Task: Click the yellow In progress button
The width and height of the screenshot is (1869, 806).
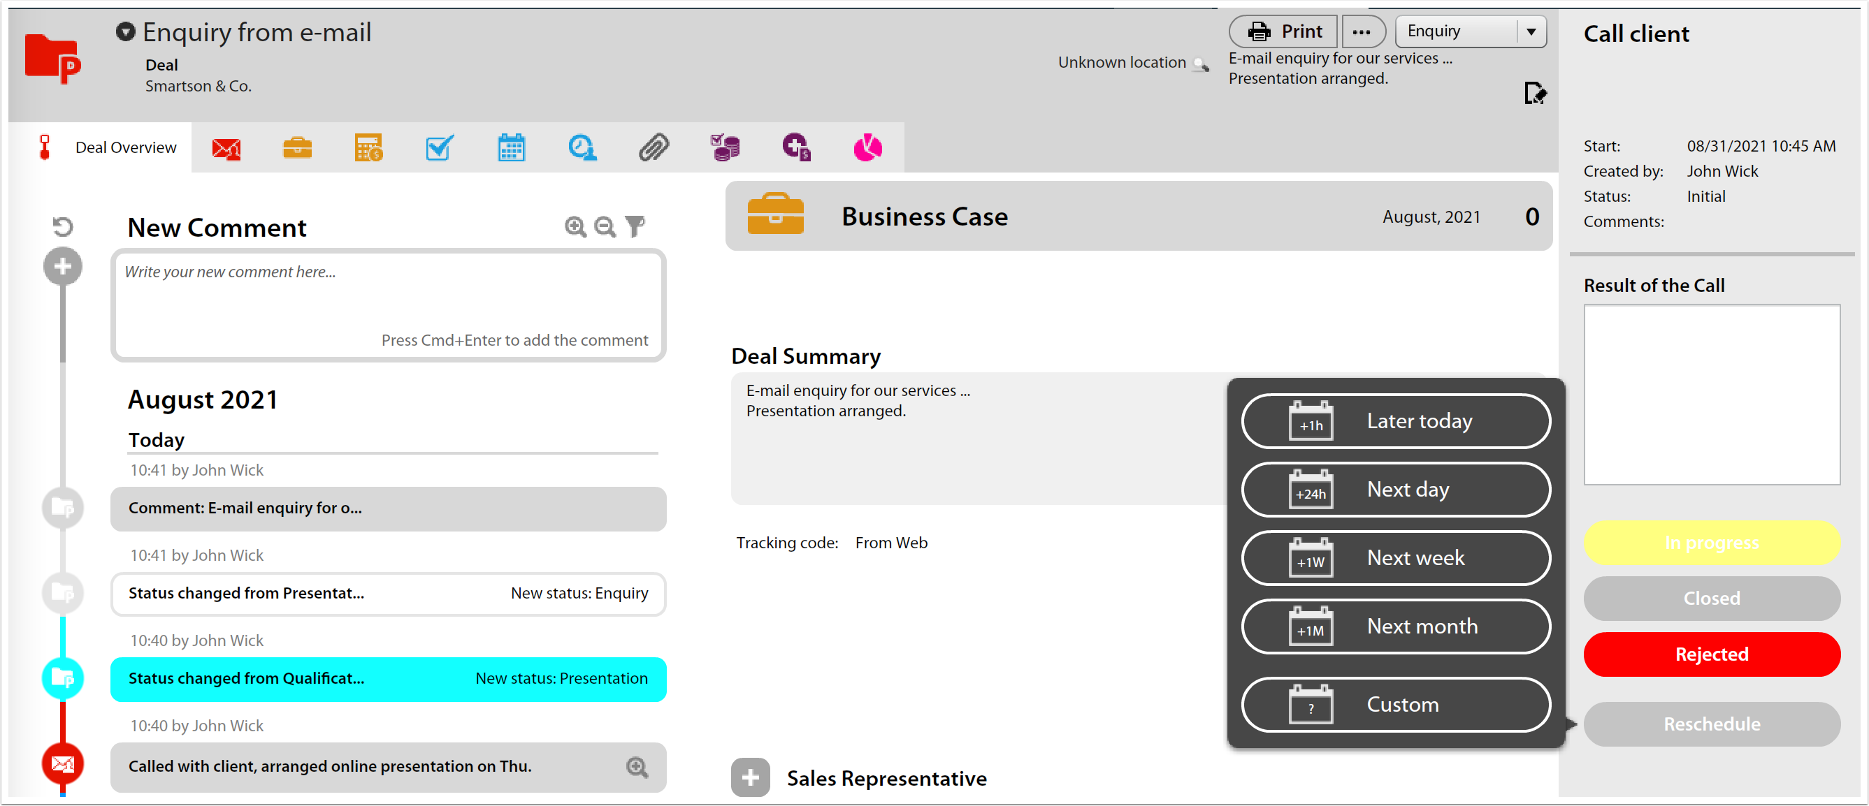Action: pyautogui.click(x=1712, y=542)
